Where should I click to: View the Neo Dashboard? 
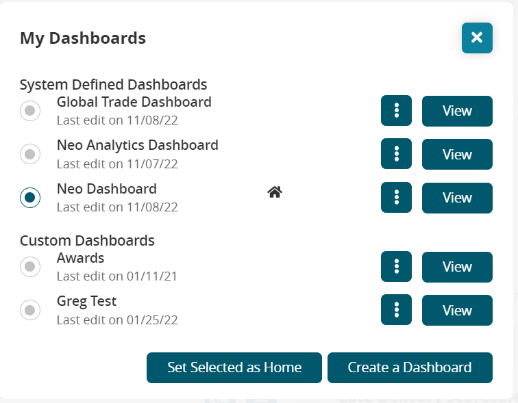tap(457, 198)
